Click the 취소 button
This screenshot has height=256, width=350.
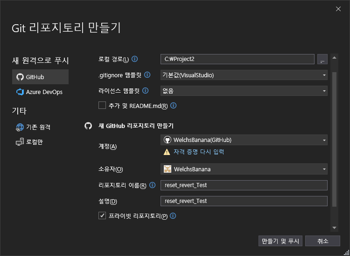point(322,241)
